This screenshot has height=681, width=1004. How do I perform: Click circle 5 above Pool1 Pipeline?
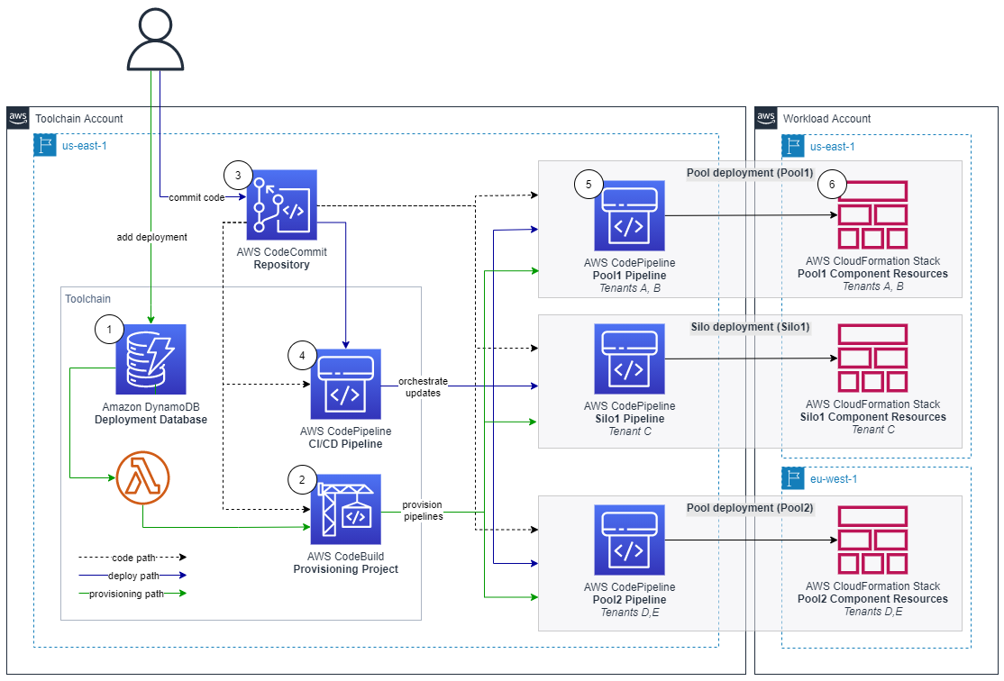point(589,185)
